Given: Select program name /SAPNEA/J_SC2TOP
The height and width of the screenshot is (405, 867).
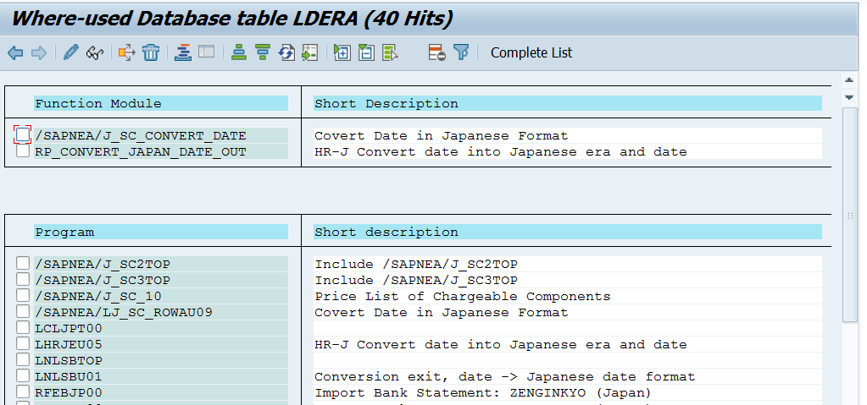Looking at the screenshot, I should [103, 265].
